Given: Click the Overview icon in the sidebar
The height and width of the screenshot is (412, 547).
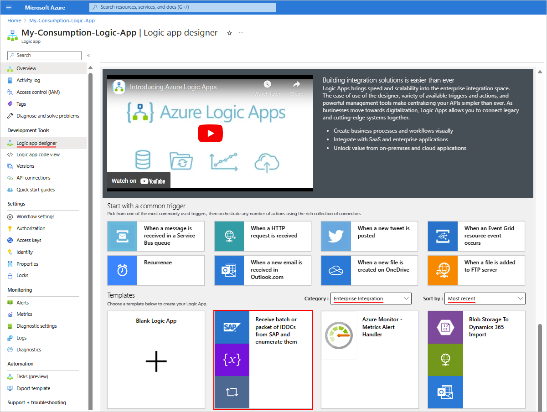Looking at the screenshot, I should [10, 68].
